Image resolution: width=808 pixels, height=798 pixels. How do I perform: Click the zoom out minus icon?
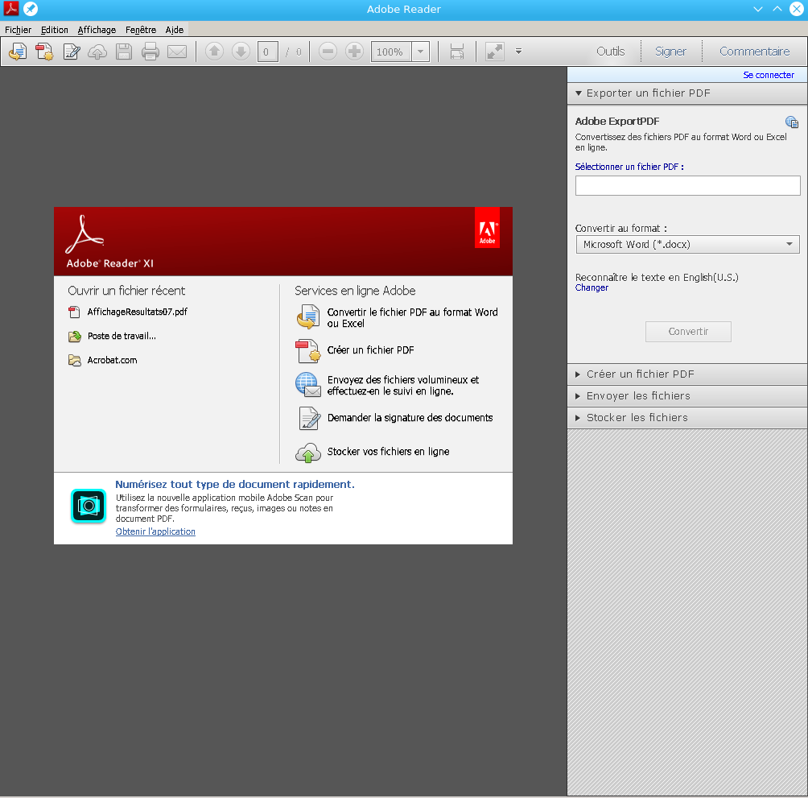328,52
